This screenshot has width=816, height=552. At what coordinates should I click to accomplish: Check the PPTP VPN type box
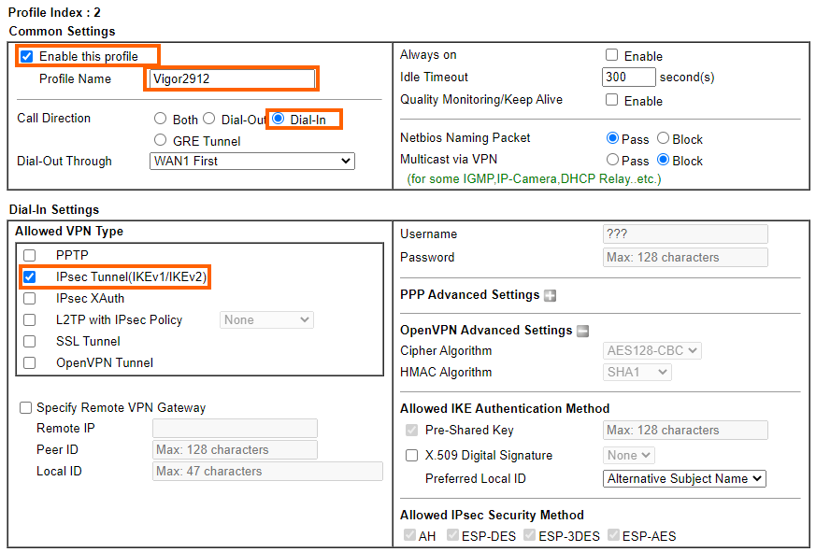click(30, 255)
